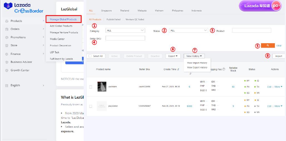Screen dimensions: 286x141
Task: Open LGF Task menu item
Action: 54,52
